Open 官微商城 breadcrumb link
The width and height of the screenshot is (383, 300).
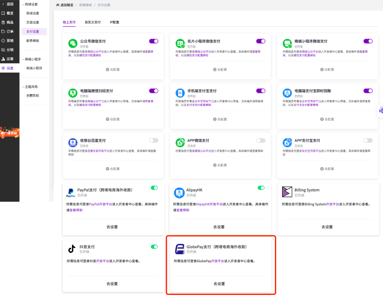(x=85, y=5)
